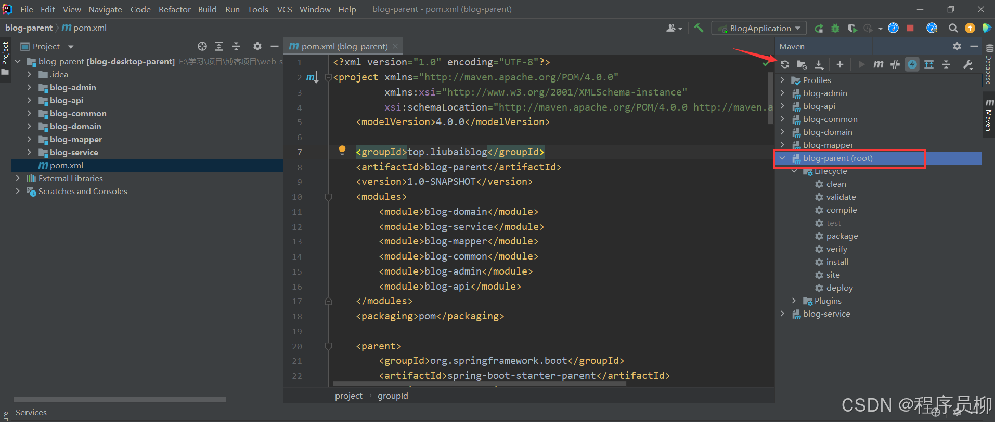Viewport: 995px width, 422px height.
Task: Click the intention lightbulb on line 7
Action: (342, 150)
